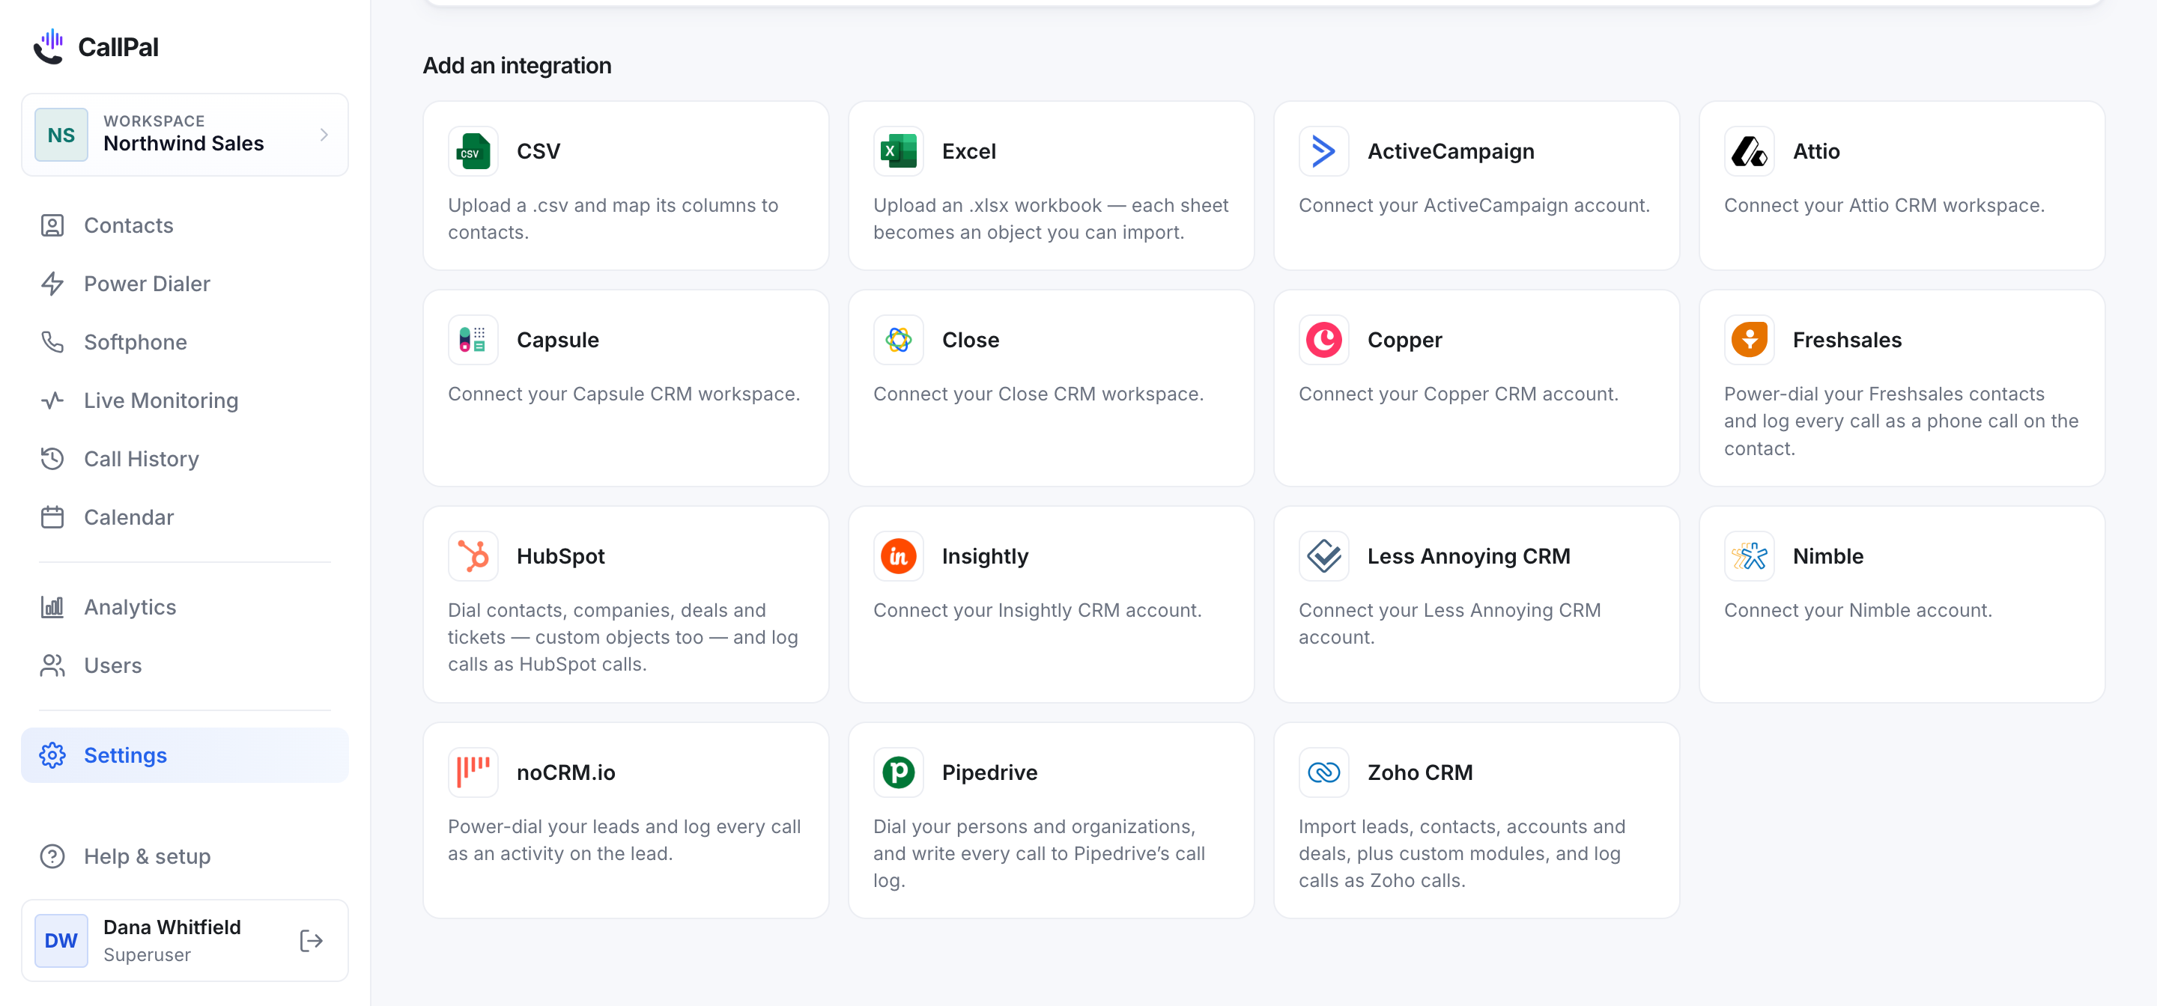Click 'Connect your Copper CRM account.' text

point(1457,394)
